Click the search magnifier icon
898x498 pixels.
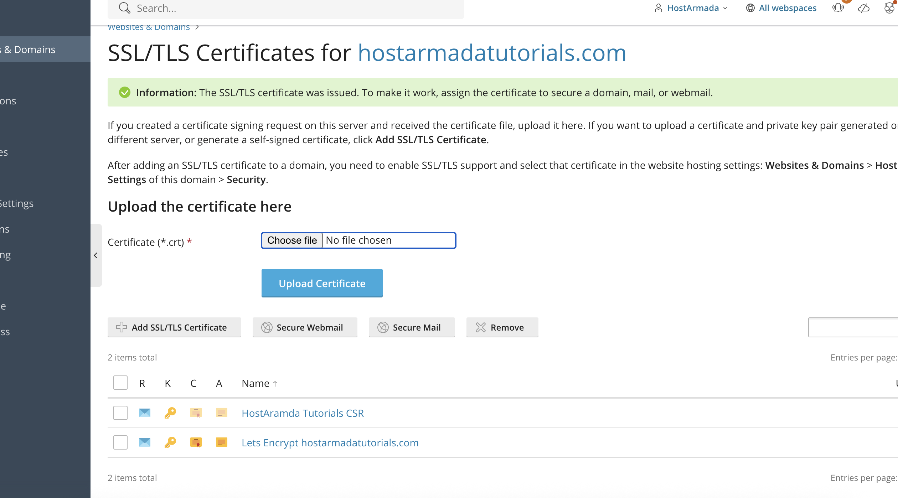click(x=124, y=7)
